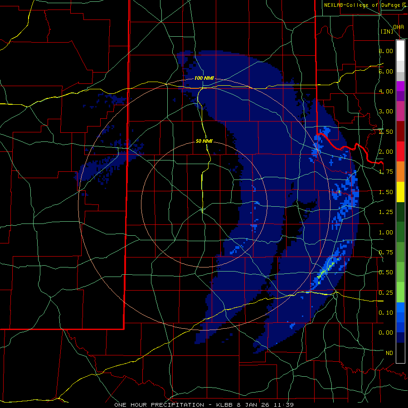The image size is (408, 408).
Task: Pick the dark red legend swatch
Action: coord(400,131)
